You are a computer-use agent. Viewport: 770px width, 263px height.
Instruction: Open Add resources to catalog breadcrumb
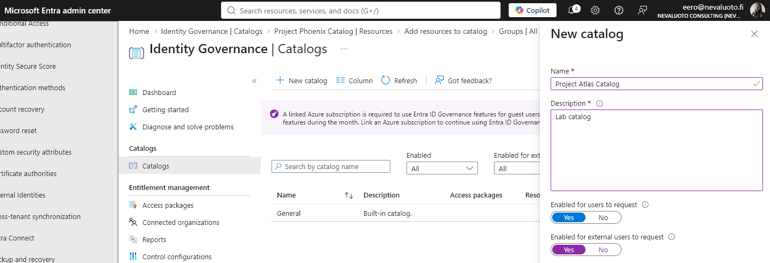coord(446,31)
